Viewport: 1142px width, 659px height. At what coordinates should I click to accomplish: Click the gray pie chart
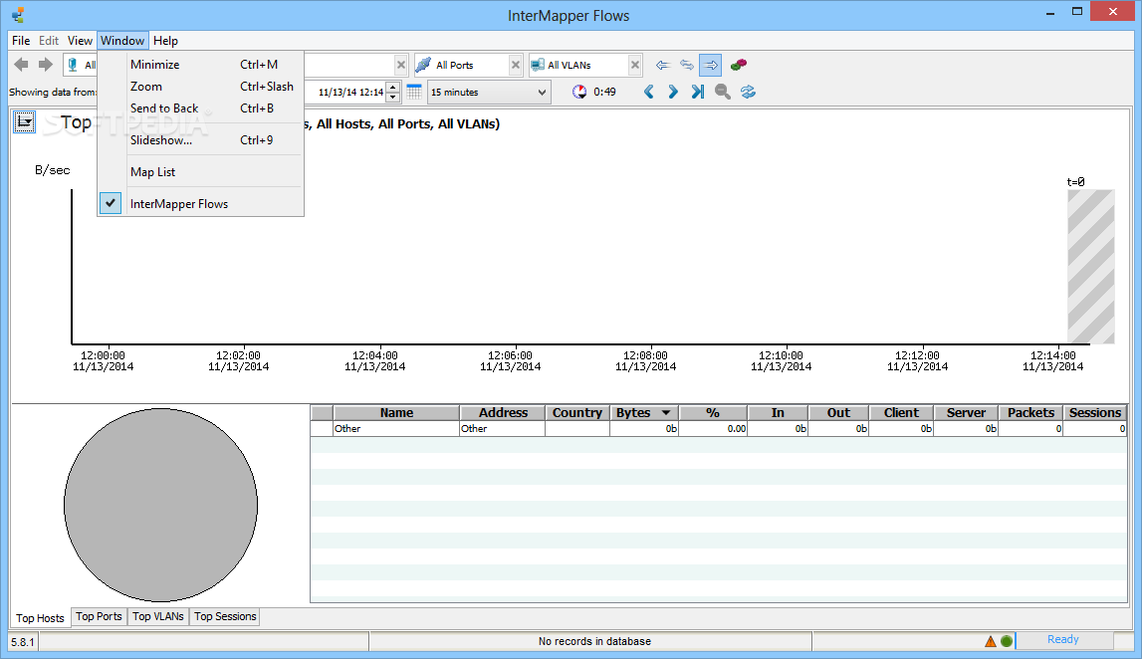pos(161,506)
